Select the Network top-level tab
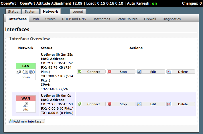203x134 pixels. click(x=50, y=11)
